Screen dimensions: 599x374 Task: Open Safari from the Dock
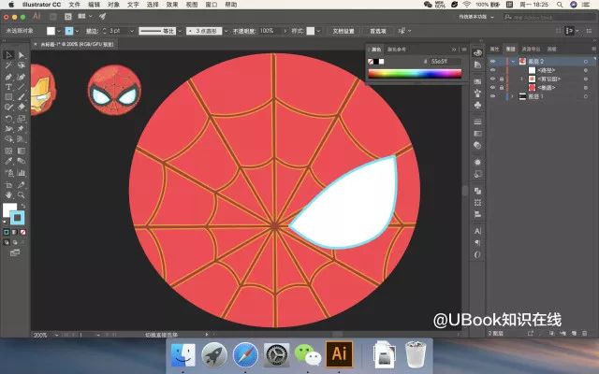tap(245, 355)
